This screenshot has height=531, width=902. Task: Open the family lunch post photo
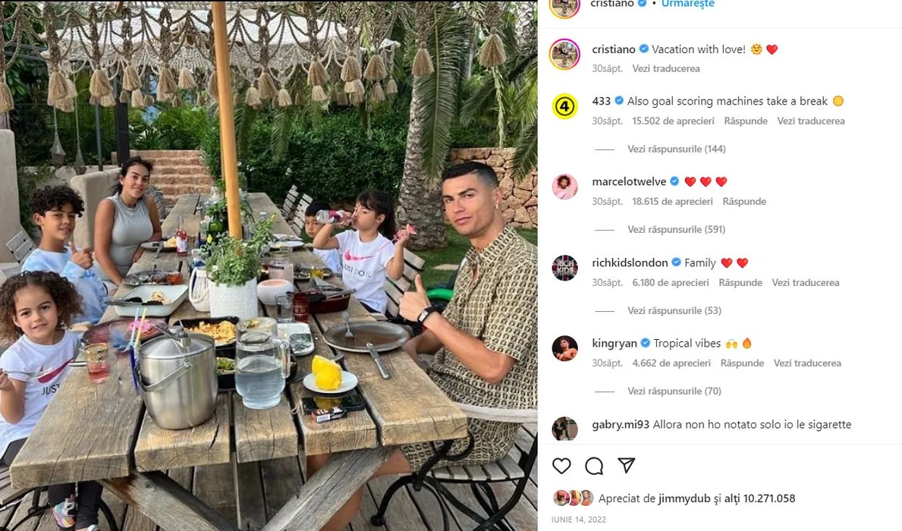coord(269,265)
